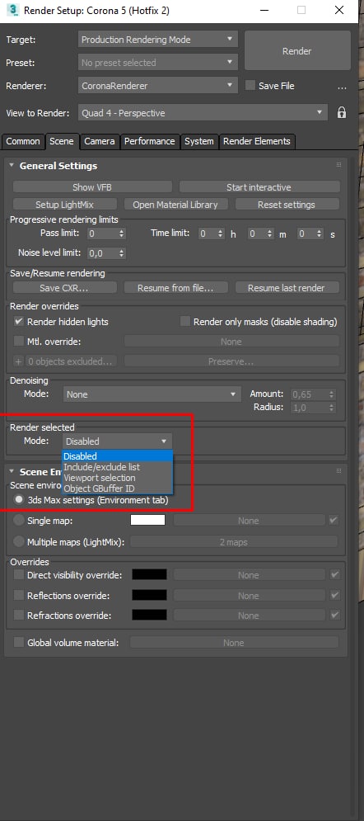Choose Disabled in the mode list
The image size is (364, 821).
click(x=117, y=456)
